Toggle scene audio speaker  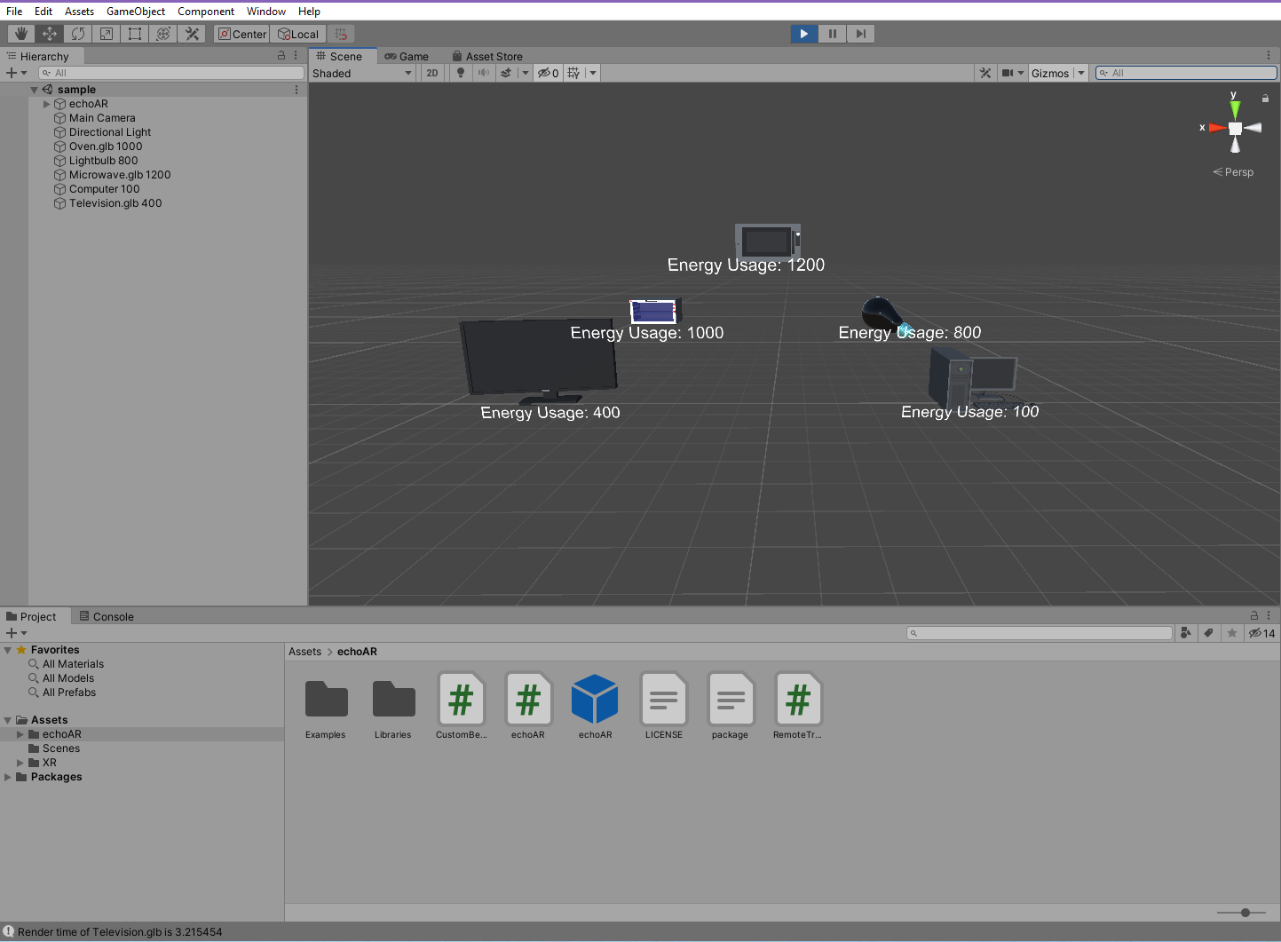point(483,73)
